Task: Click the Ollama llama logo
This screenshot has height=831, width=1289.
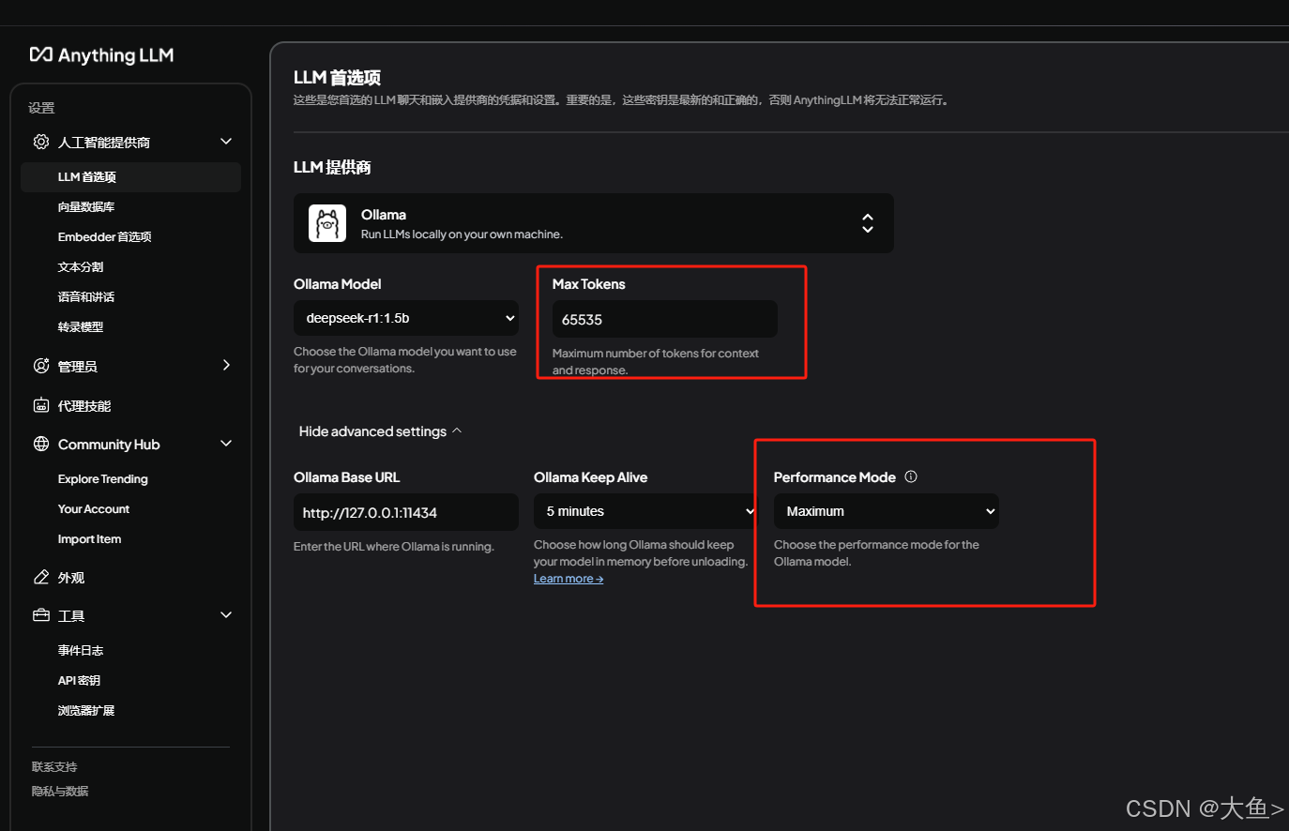Action: click(327, 223)
